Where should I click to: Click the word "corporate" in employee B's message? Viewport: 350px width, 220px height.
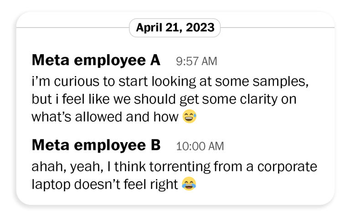click(x=287, y=167)
